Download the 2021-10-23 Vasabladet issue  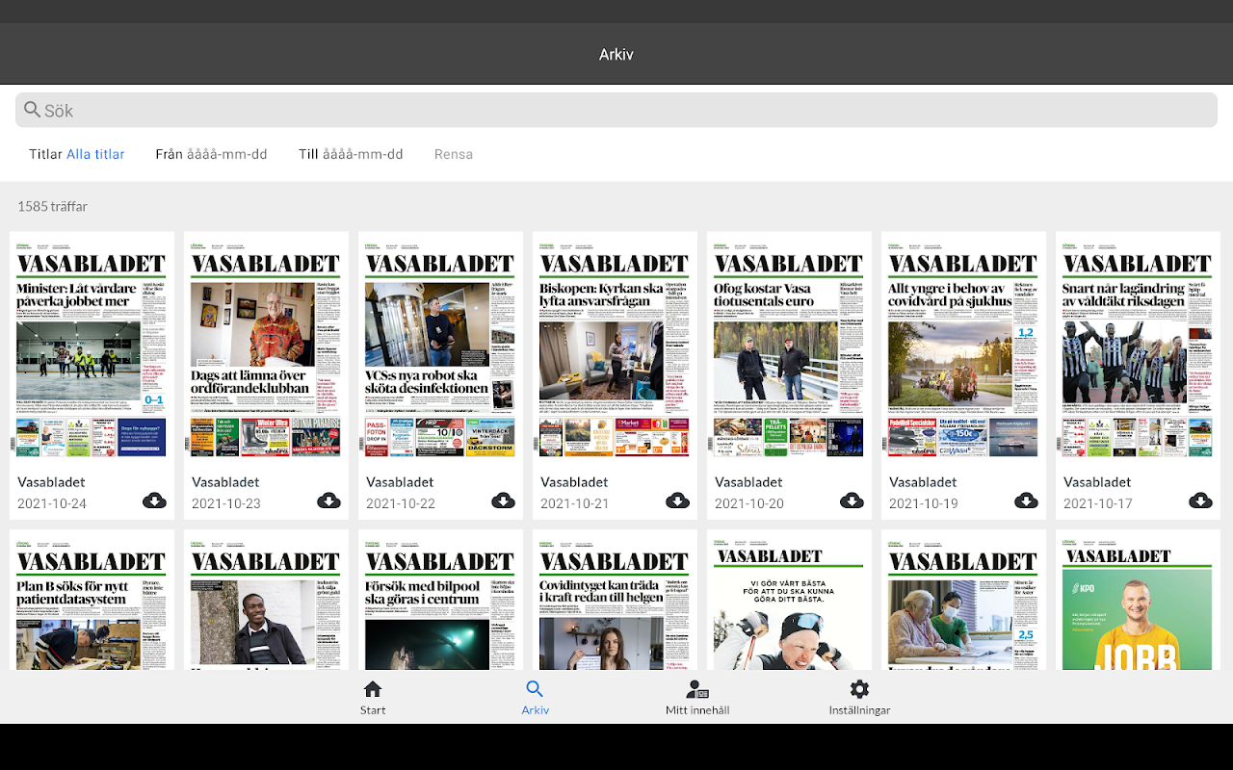click(x=328, y=500)
